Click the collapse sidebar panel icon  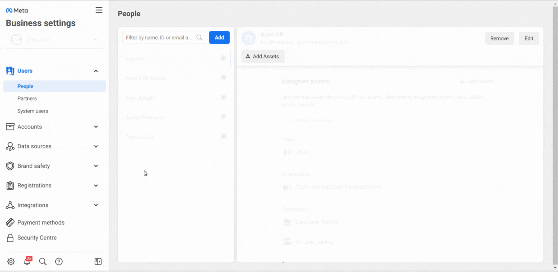[98, 262]
